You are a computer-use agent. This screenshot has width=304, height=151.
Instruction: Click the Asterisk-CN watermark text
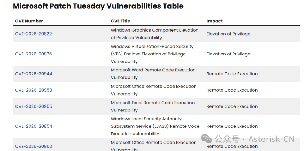(271, 139)
